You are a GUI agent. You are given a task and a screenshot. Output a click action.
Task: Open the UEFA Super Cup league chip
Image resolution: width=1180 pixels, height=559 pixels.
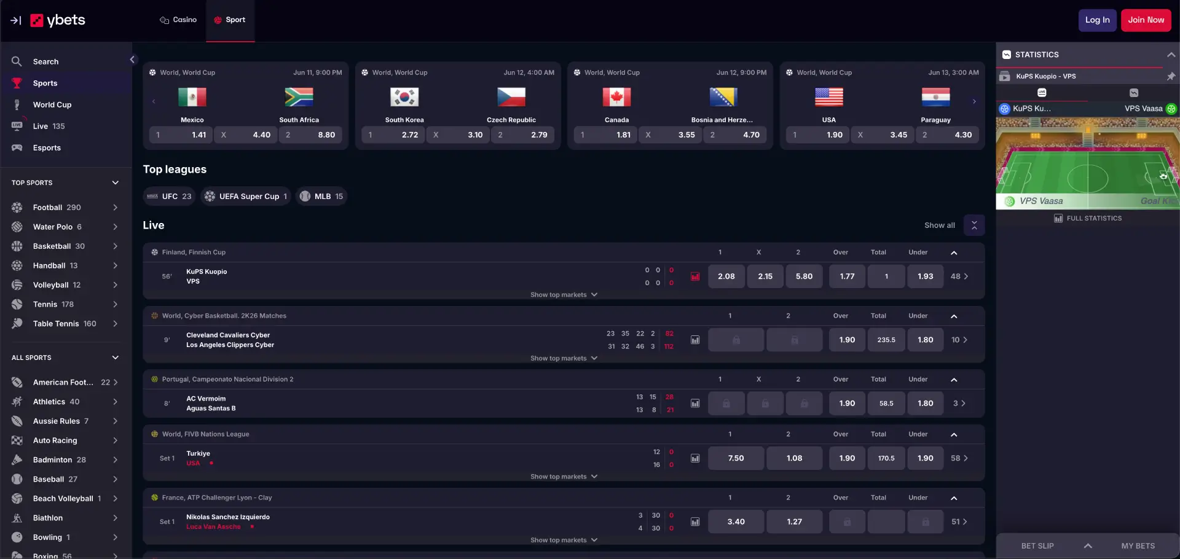click(246, 197)
